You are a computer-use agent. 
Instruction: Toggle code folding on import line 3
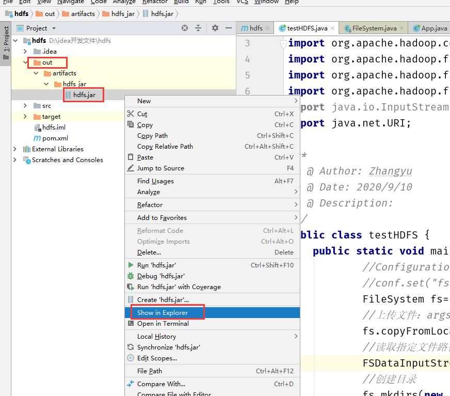[283, 44]
